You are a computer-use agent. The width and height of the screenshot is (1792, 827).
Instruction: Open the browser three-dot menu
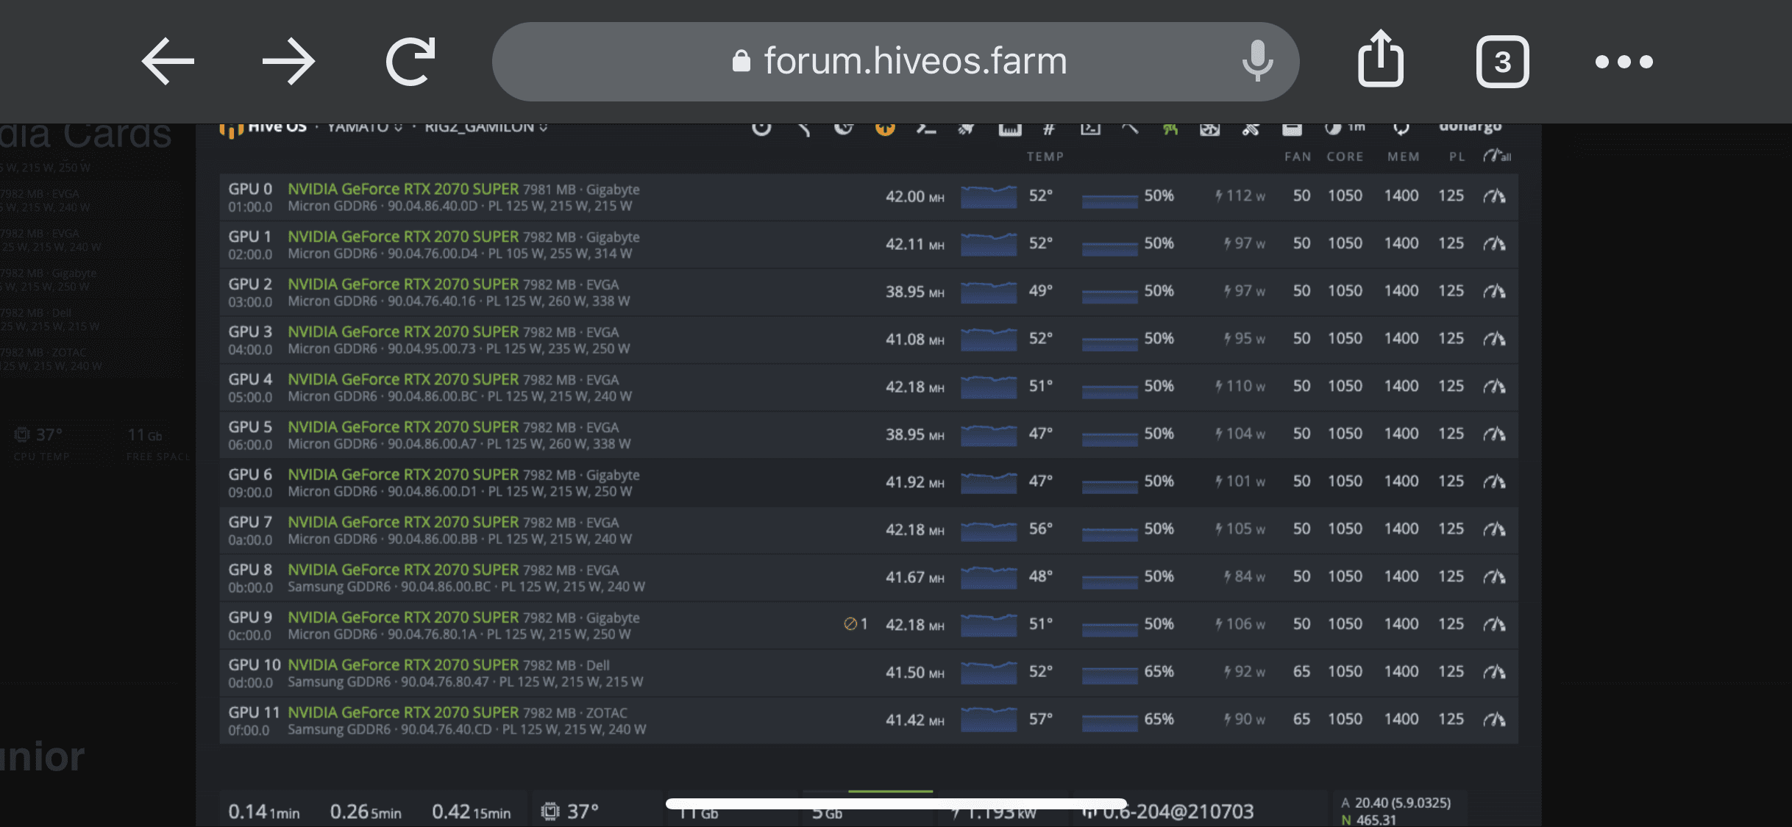click(1624, 62)
